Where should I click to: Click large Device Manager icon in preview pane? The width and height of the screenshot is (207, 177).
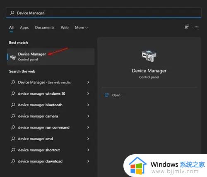(x=149, y=56)
